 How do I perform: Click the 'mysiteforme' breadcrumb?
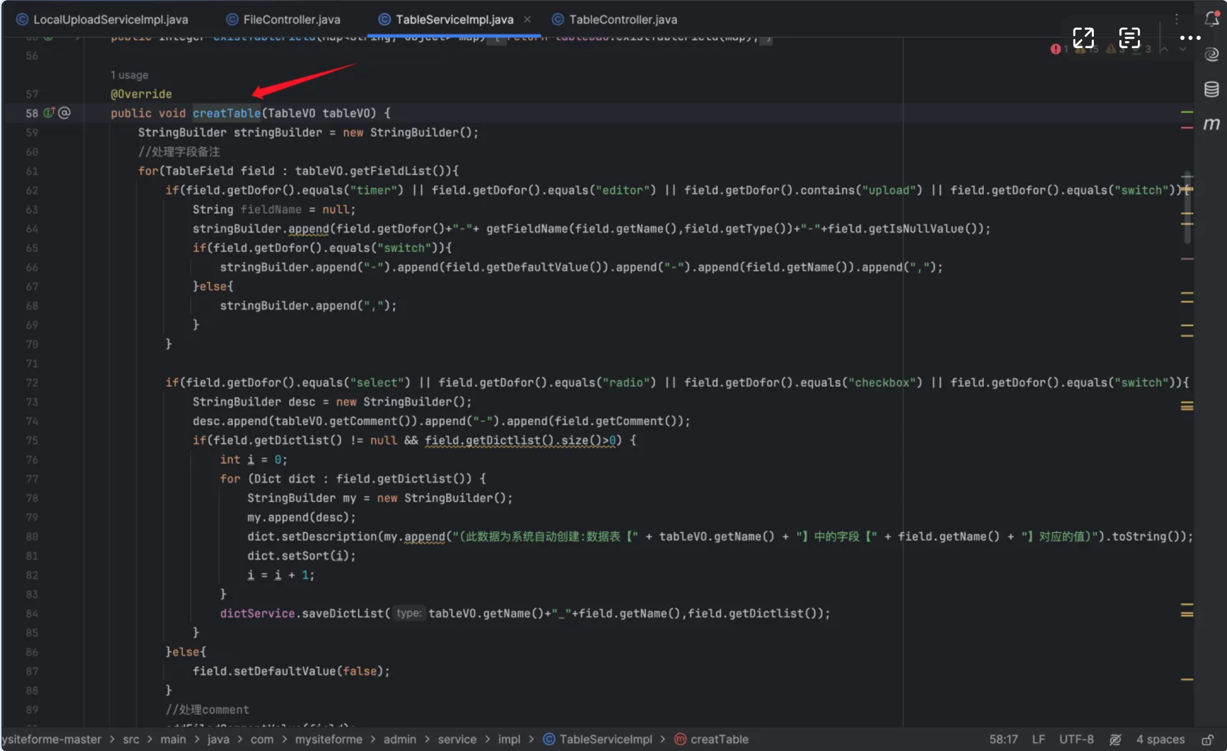pyautogui.click(x=329, y=739)
